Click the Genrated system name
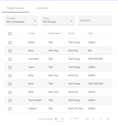This screenshot has height=126, width=118. [33, 59]
